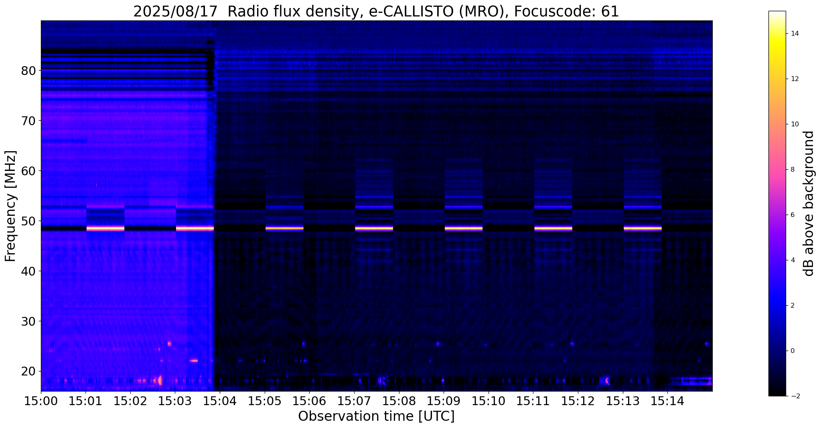Screen dimensions: 821x428
Task: Click the 15:02 time tick label
Action: (130, 401)
